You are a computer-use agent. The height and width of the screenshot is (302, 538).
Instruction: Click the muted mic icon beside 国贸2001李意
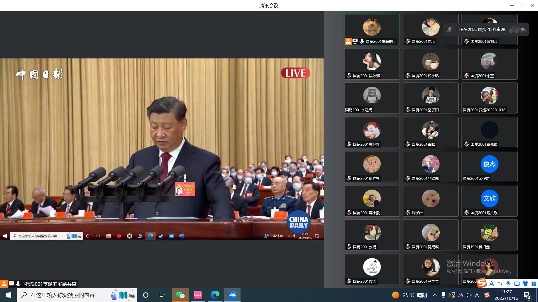(467, 76)
